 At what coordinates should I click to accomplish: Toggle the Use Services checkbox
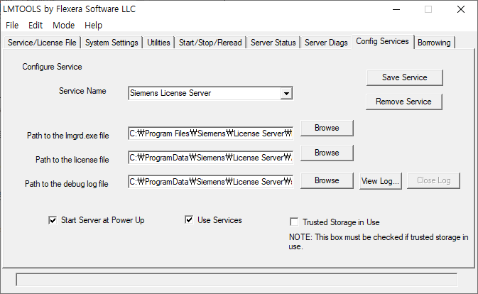pyautogui.click(x=189, y=219)
